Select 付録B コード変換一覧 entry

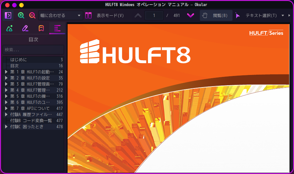[x=33, y=120]
